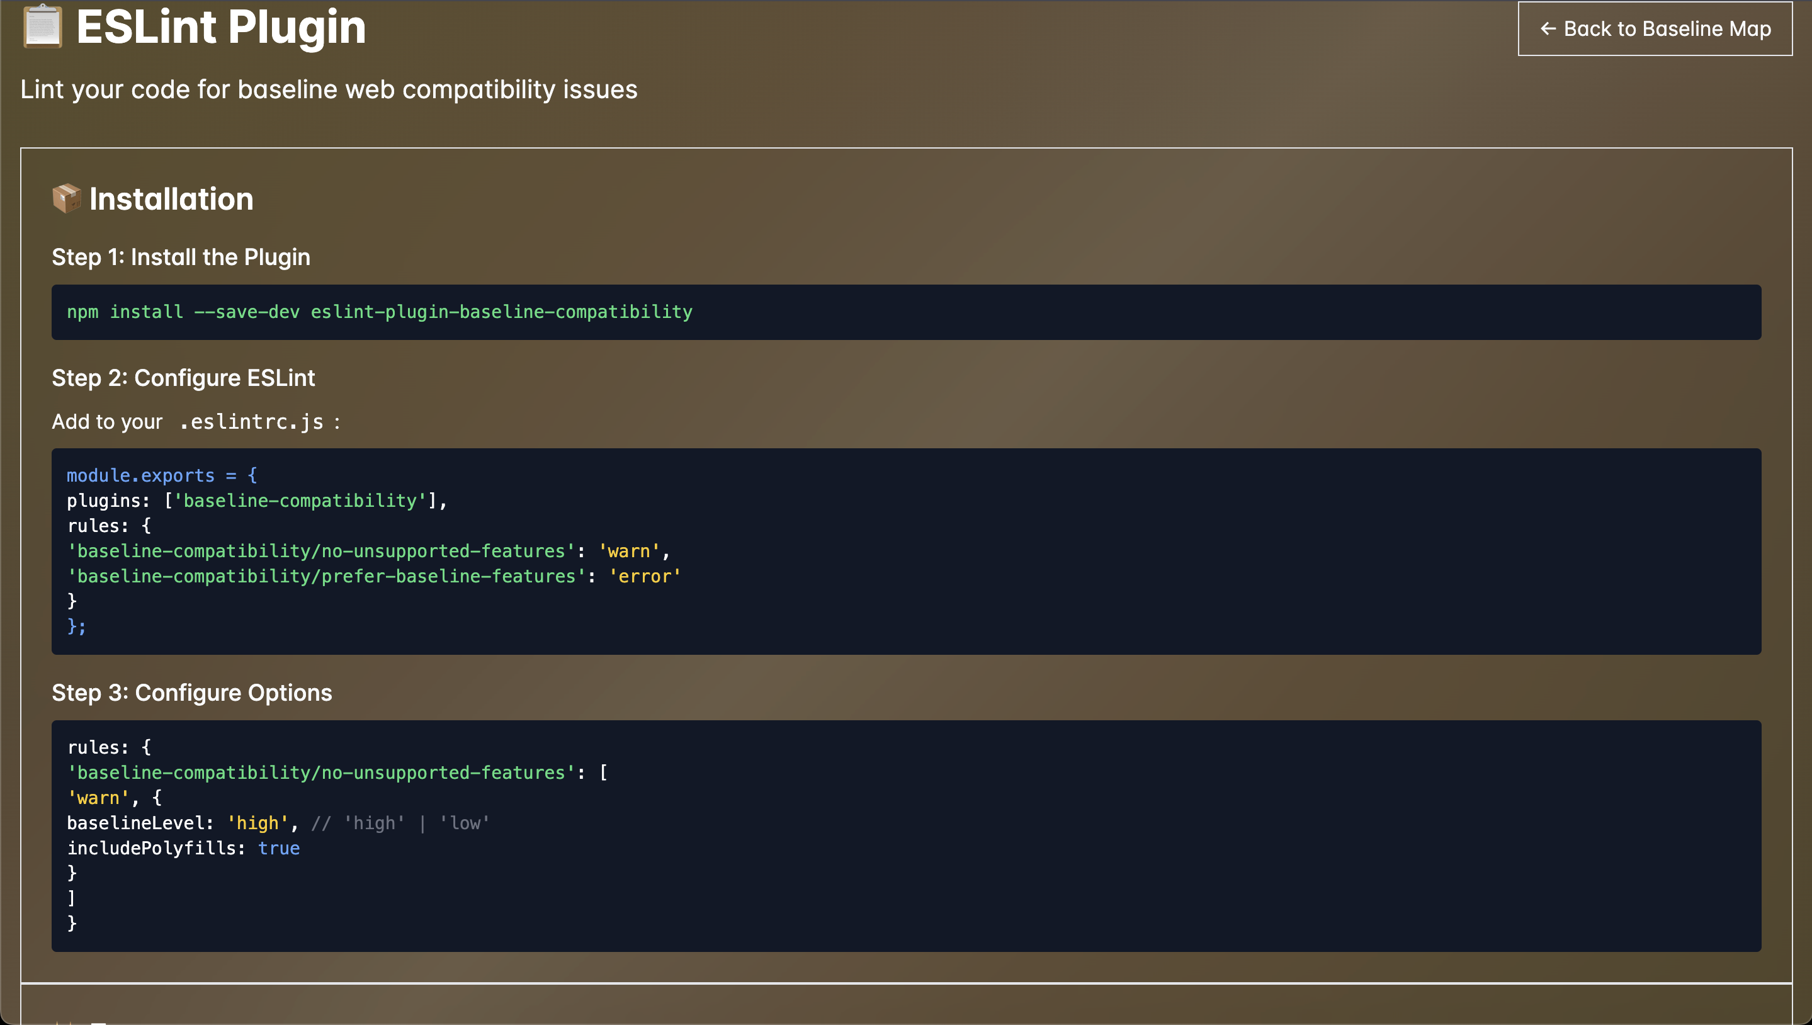Click the page subtitle about linting compatibility

click(x=329, y=89)
